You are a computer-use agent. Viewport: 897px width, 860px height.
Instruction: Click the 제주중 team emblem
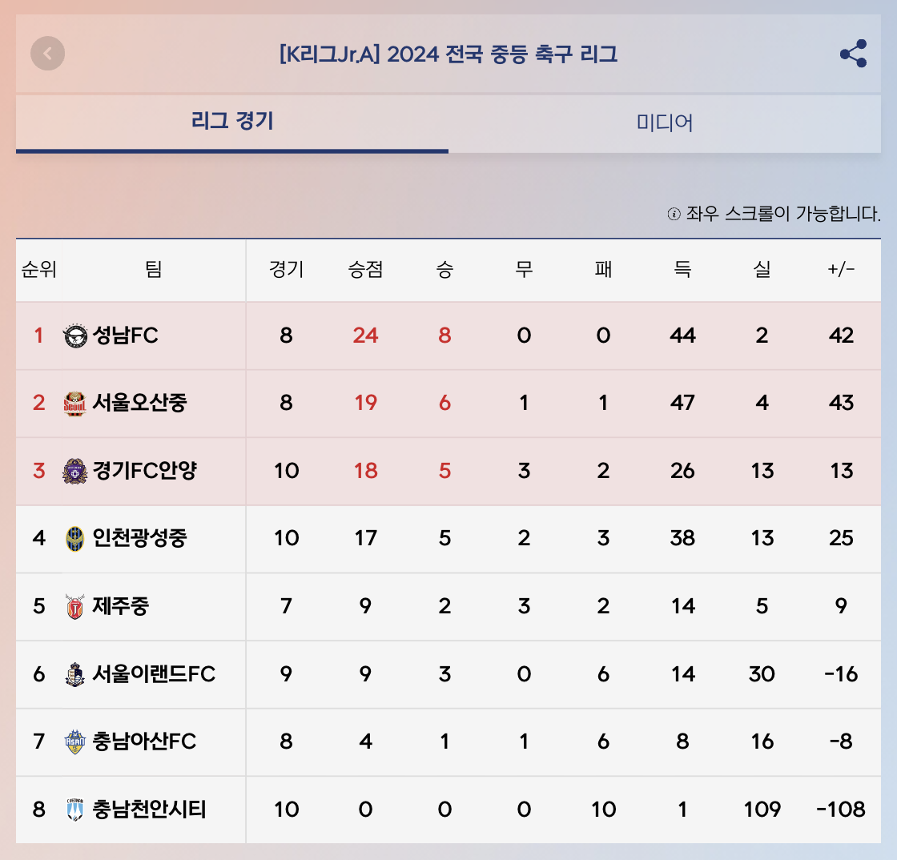74,606
